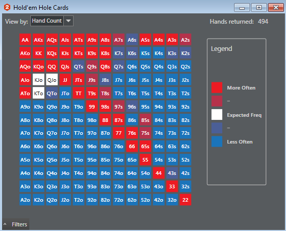
Task: Close the Hold'em Hole Cards window
Action: (276, 8)
